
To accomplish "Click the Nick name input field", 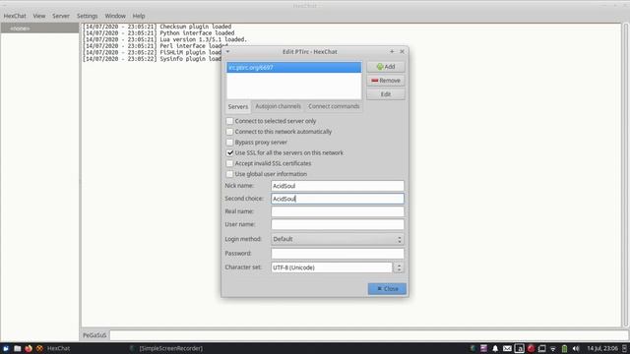I will (337, 186).
